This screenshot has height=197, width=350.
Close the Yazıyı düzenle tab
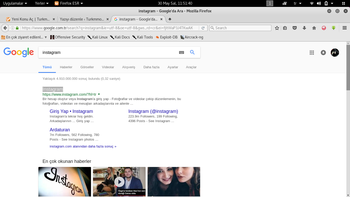click(x=108, y=19)
